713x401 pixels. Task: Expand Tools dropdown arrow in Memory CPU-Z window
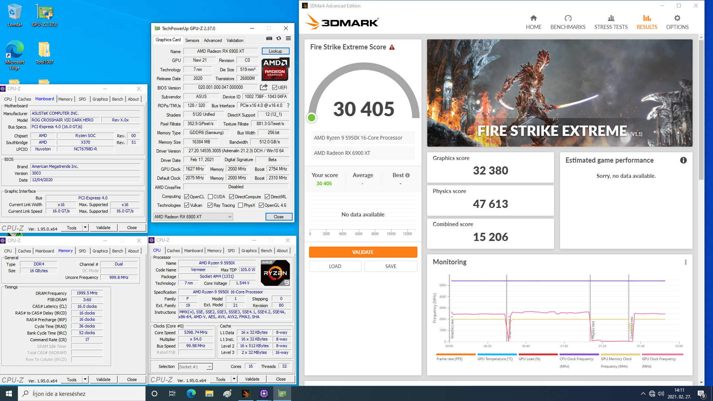tap(85, 379)
